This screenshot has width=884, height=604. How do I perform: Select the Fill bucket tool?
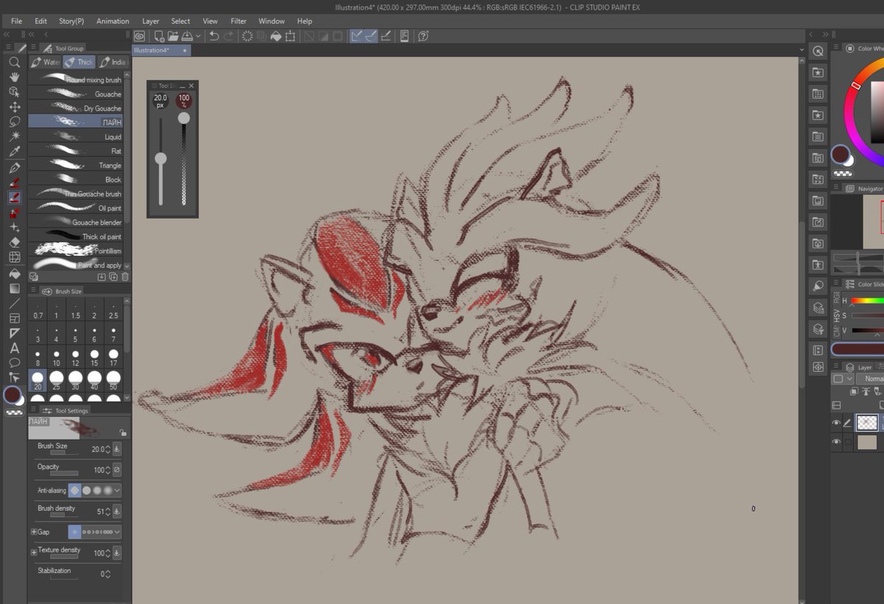[x=14, y=273]
